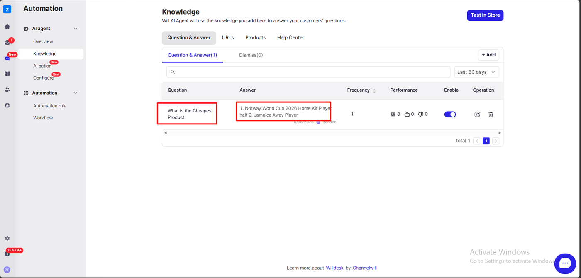
Task: Click the magnifier icon in search box
Action: point(173,72)
